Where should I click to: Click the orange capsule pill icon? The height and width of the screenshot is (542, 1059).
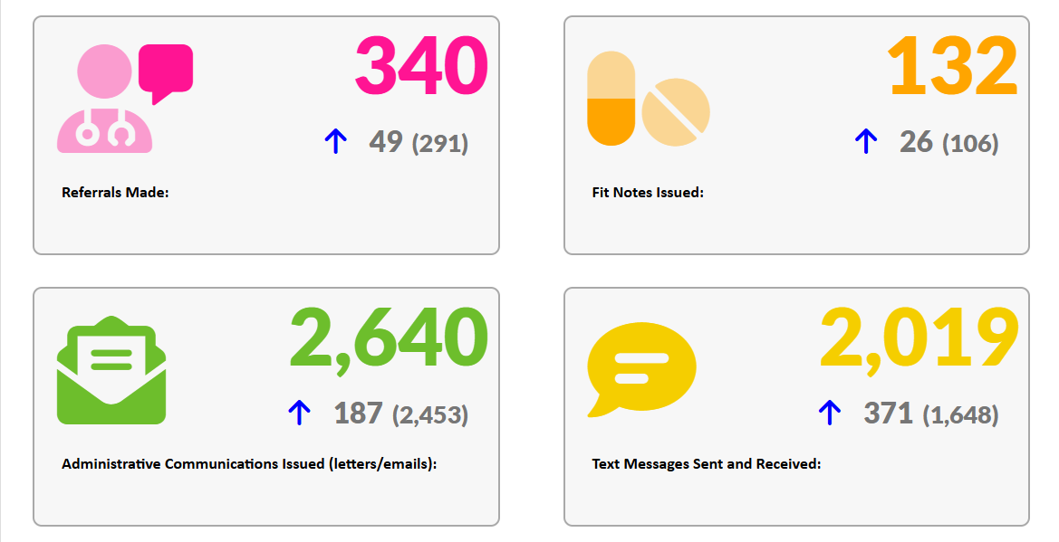[611, 99]
